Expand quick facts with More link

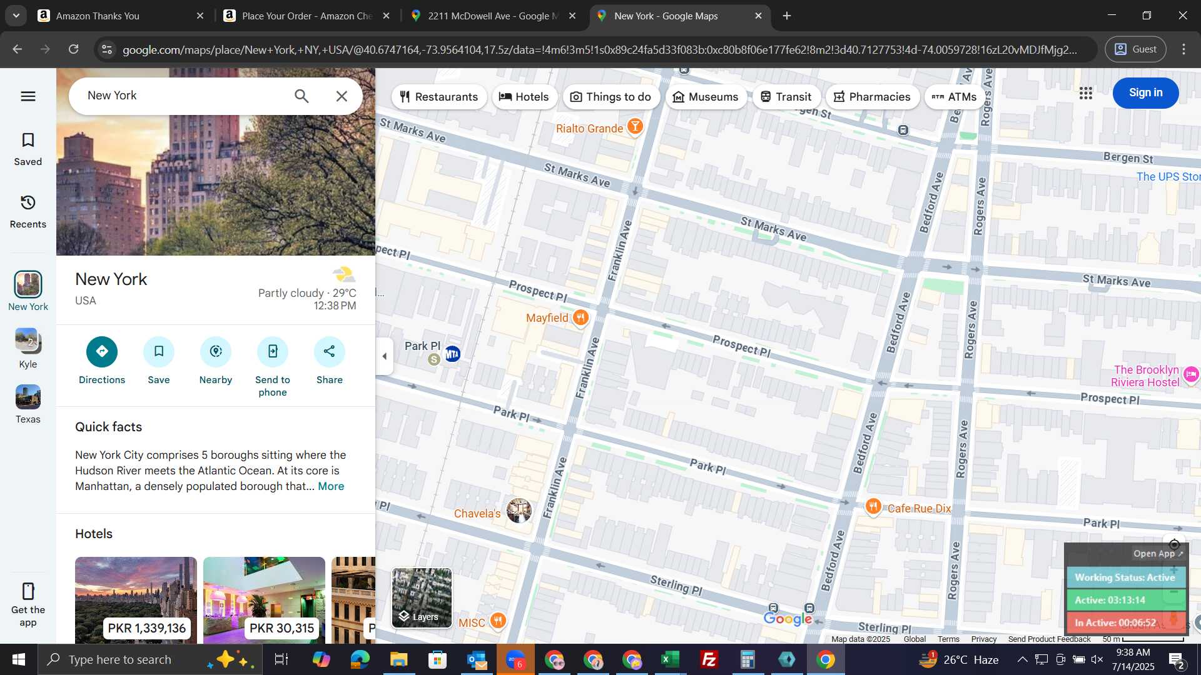tap(331, 486)
